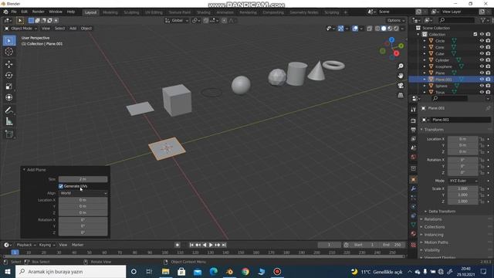The height and width of the screenshot is (278, 494).
Task: Open the Marker menu in timeline
Action: [77, 245]
